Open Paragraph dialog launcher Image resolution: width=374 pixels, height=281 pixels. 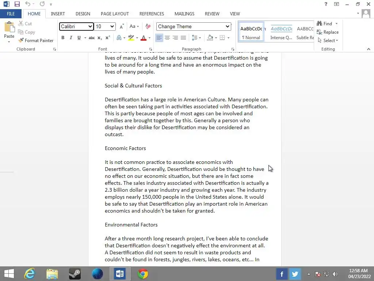tap(233, 49)
